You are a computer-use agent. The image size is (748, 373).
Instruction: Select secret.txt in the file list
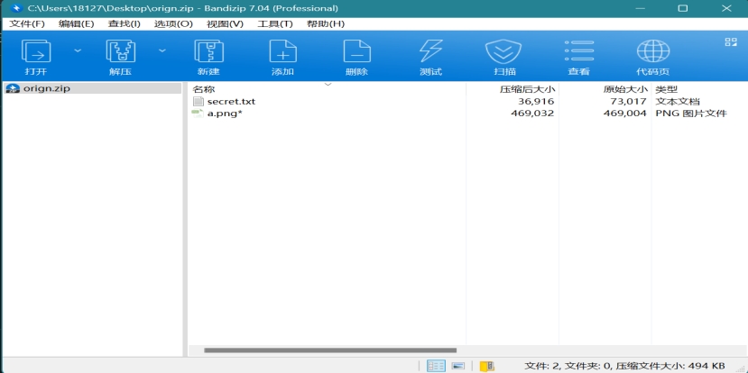231,102
